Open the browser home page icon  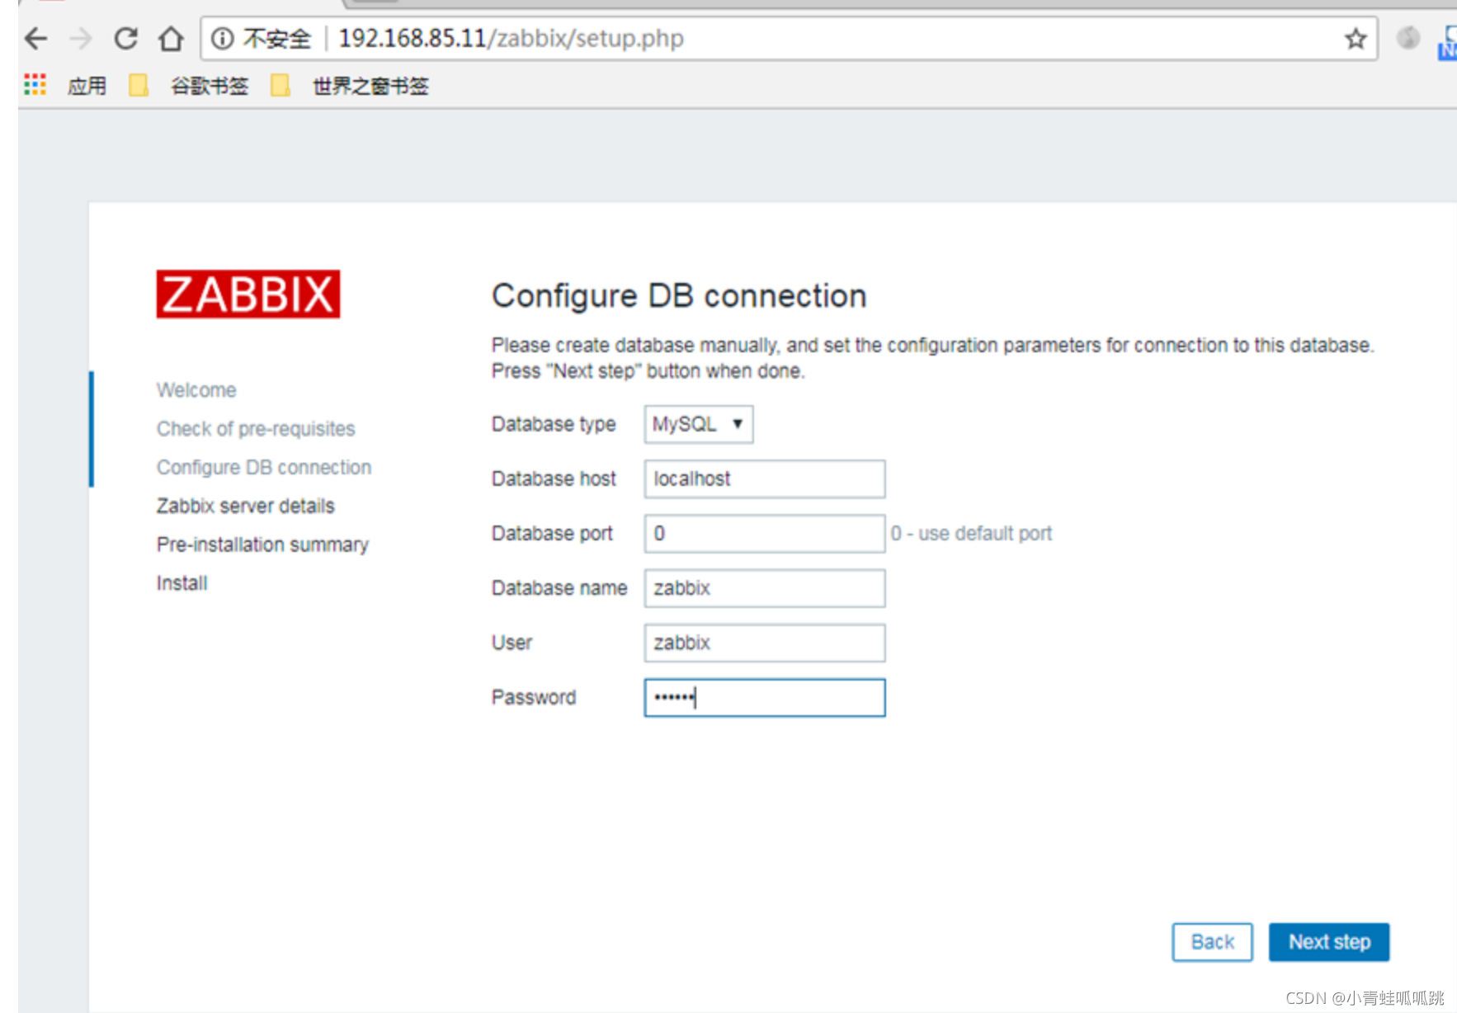pos(171,38)
